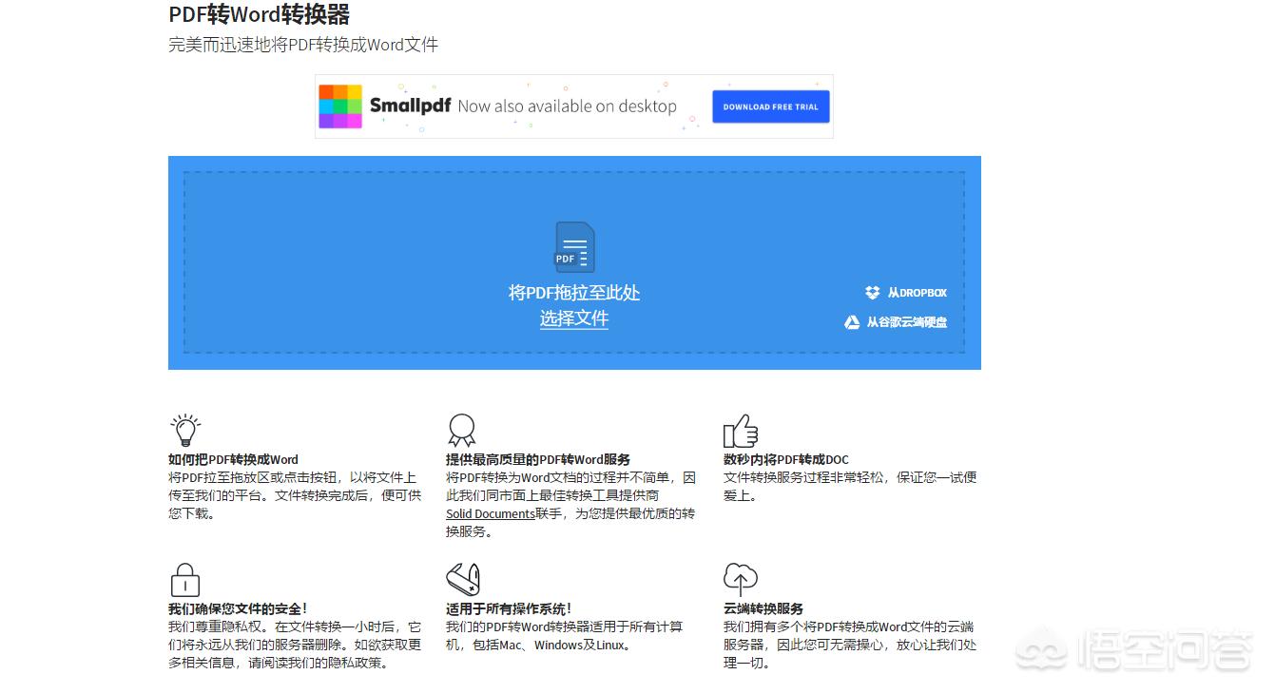Click the PDF转Word转换器 page title
The image size is (1275, 694).
(260, 15)
